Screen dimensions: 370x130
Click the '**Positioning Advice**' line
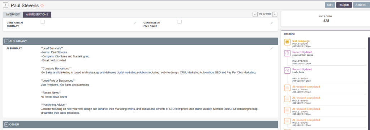click(x=54, y=104)
